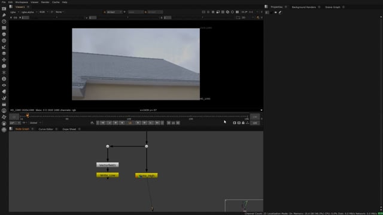Open the Workspace menu
The image size is (383, 215).
[x=22, y=2]
